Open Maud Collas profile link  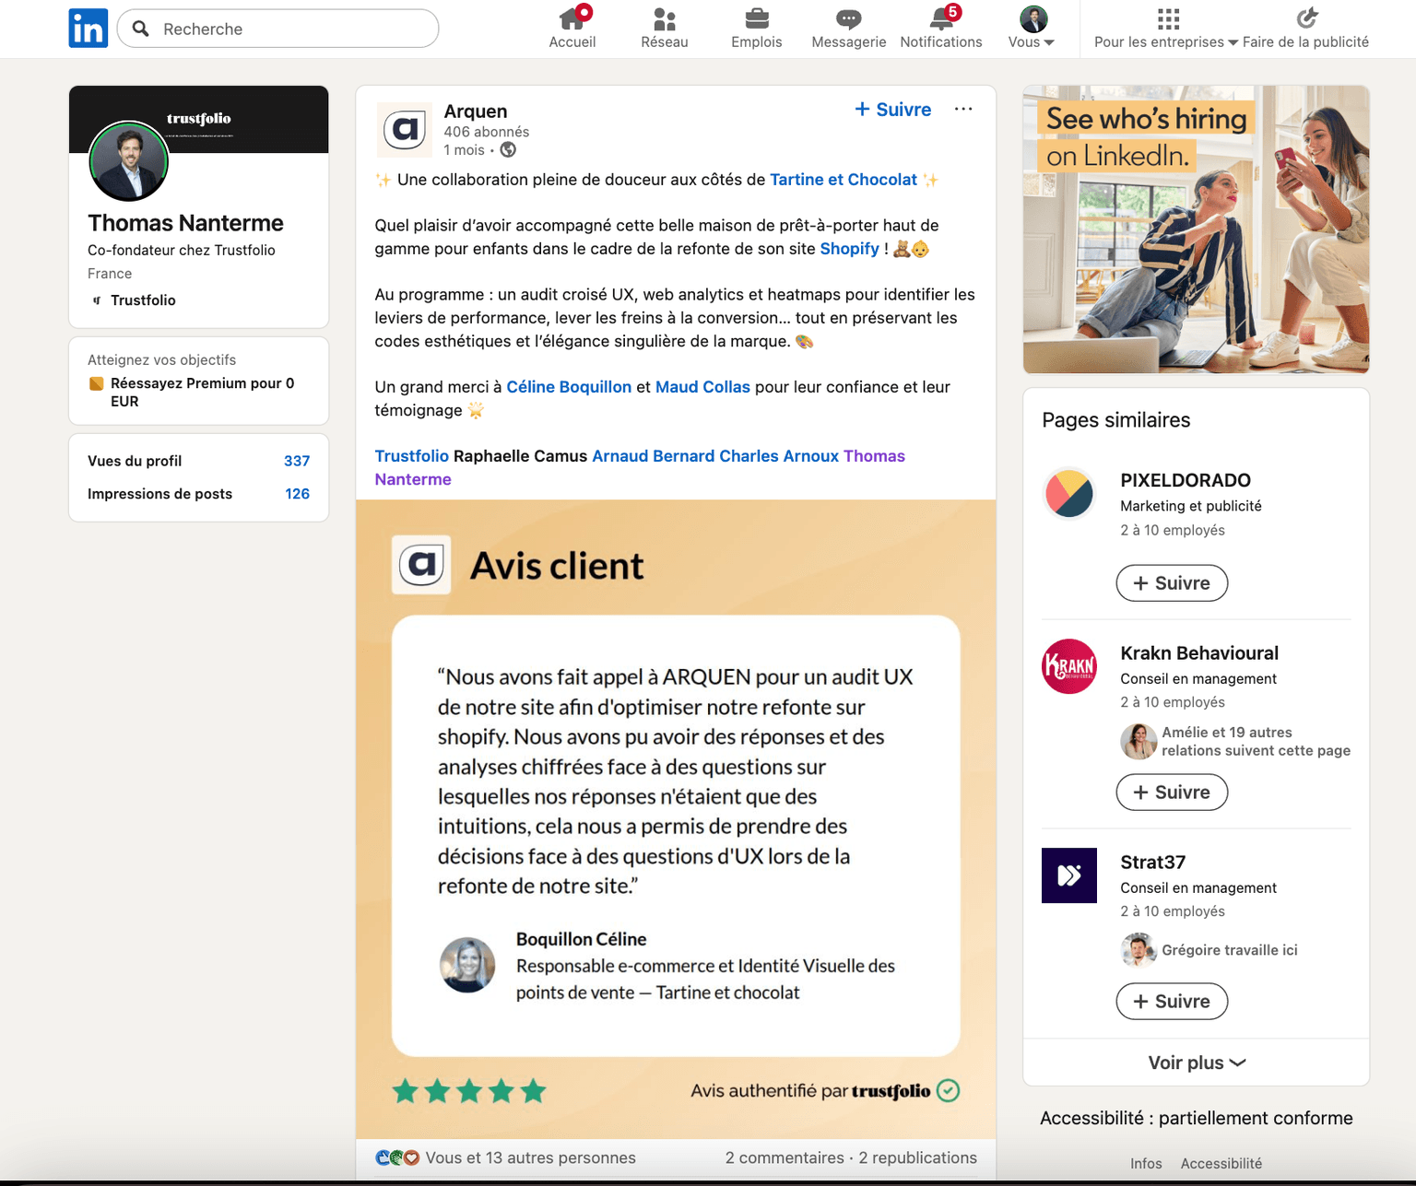pyautogui.click(x=702, y=387)
